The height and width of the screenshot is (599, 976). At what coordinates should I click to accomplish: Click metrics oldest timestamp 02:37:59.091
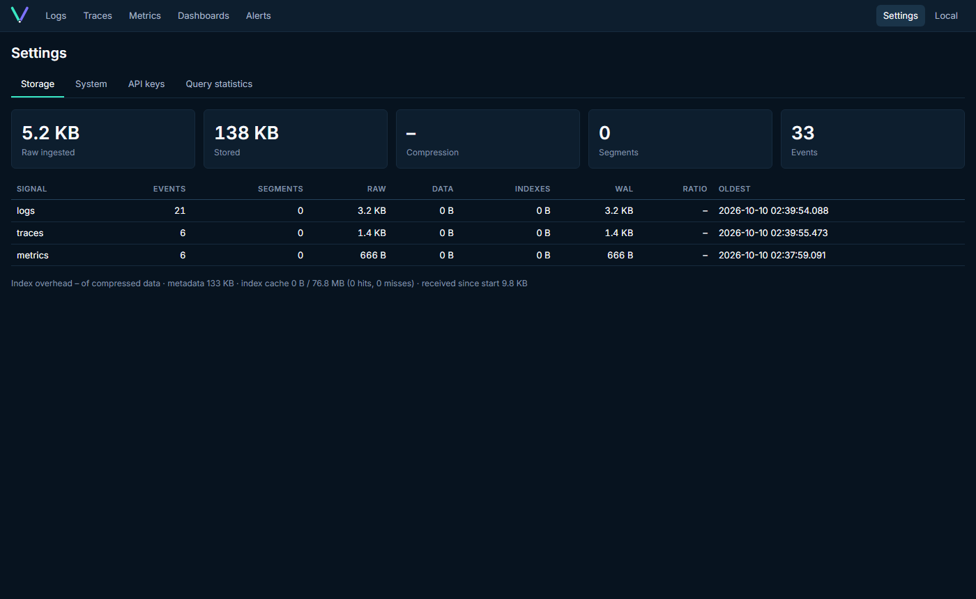tap(772, 255)
